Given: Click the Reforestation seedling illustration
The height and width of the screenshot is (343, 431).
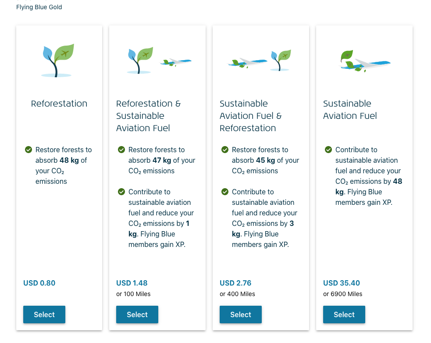Looking at the screenshot, I should point(58,61).
